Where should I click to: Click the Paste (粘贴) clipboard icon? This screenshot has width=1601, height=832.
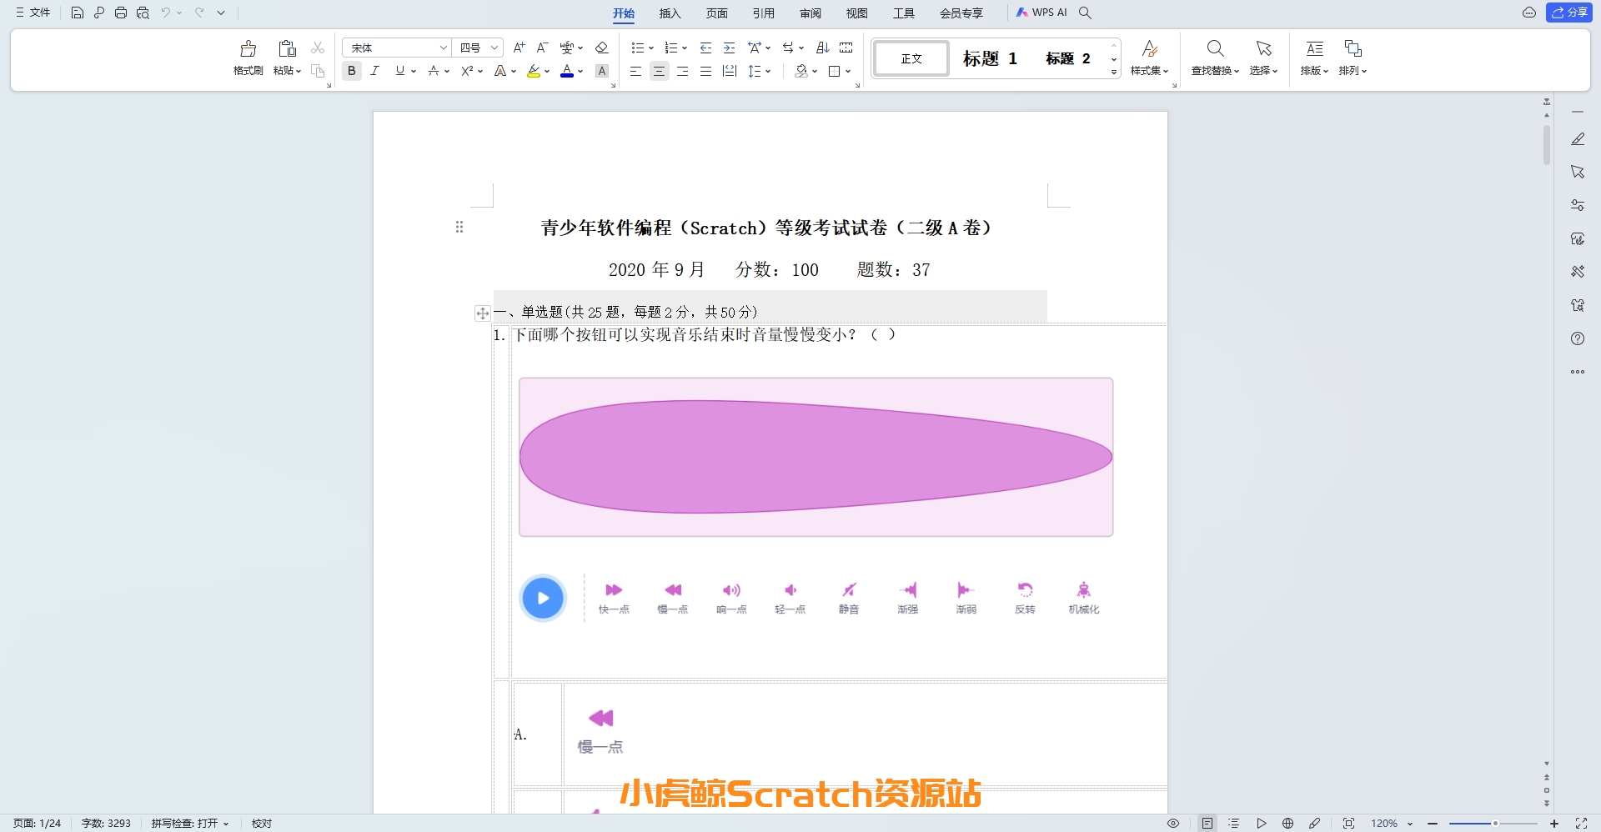[287, 48]
